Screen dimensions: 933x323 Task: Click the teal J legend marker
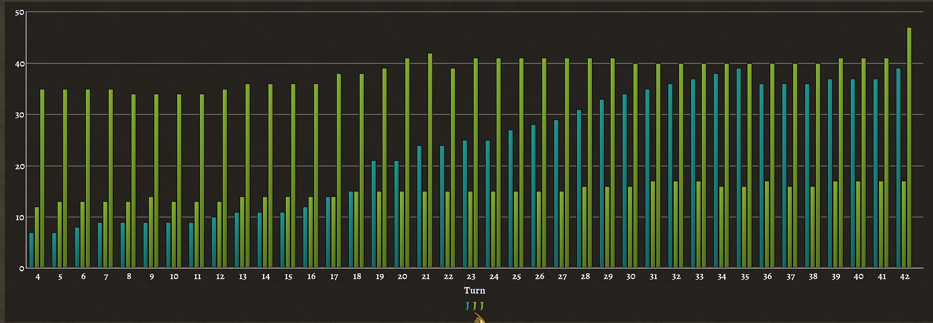[467, 306]
